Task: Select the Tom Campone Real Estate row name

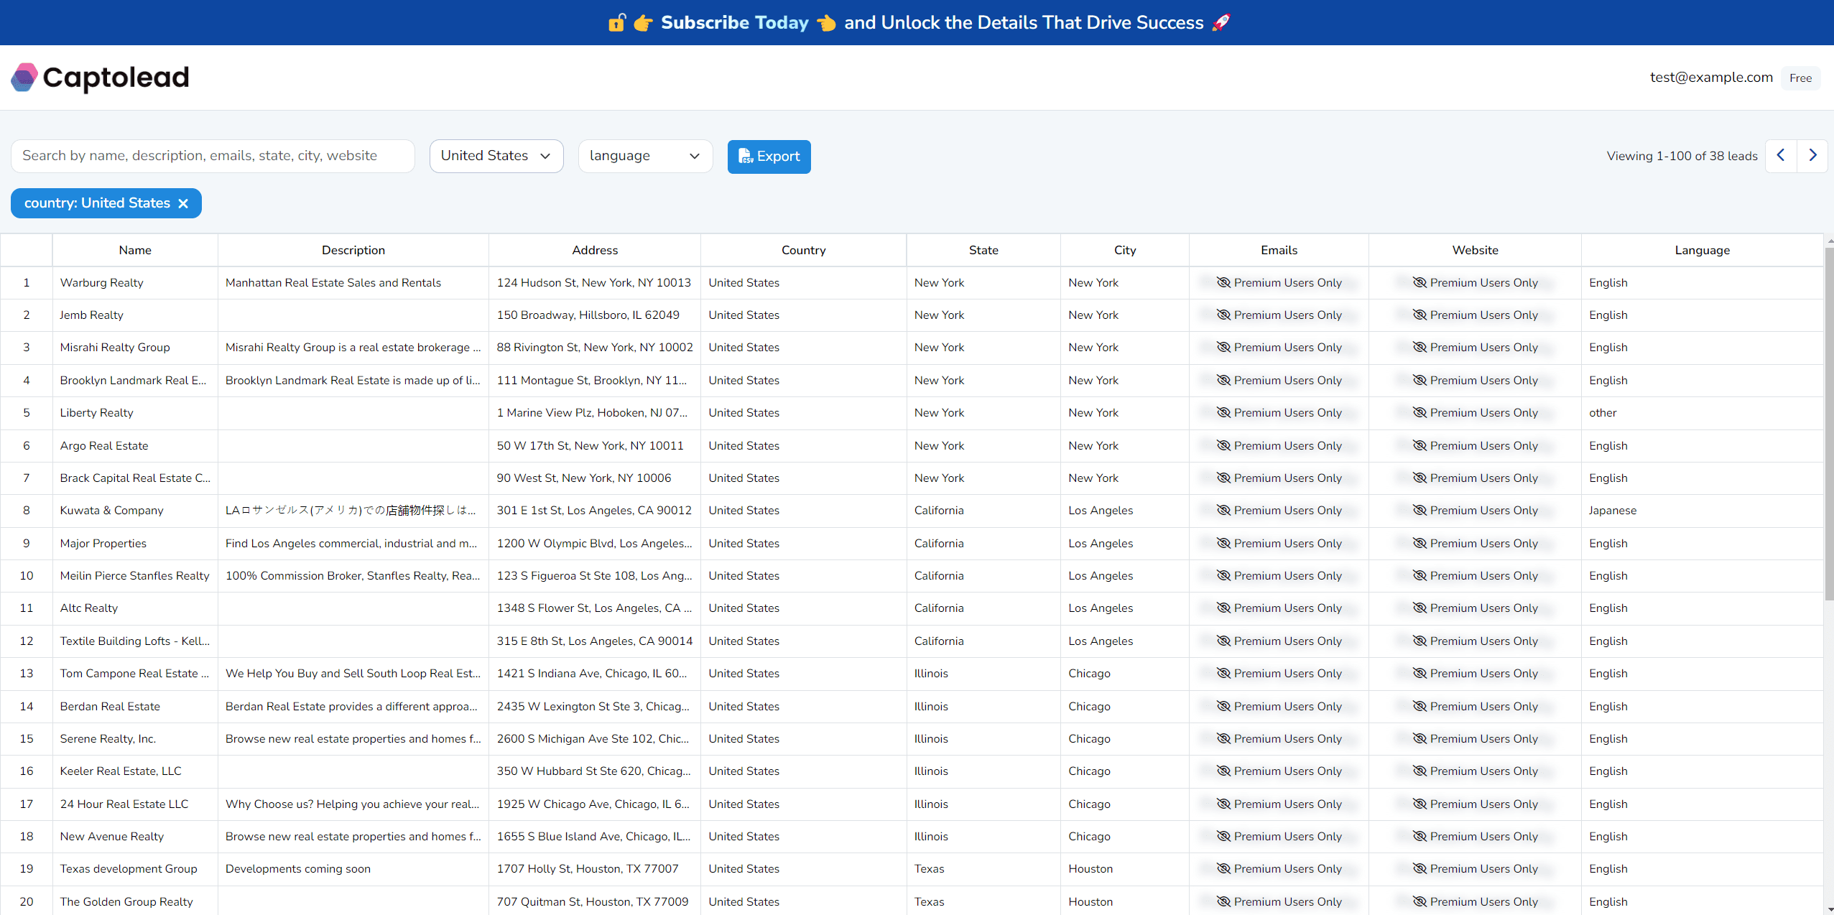Action: (135, 673)
